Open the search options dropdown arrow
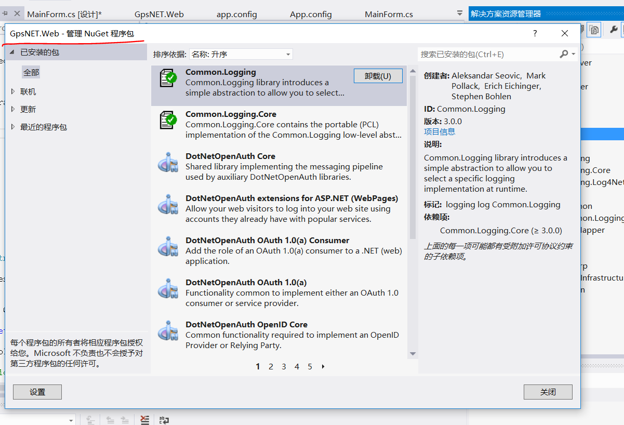Image resolution: width=624 pixels, height=425 pixels. point(573,54)
